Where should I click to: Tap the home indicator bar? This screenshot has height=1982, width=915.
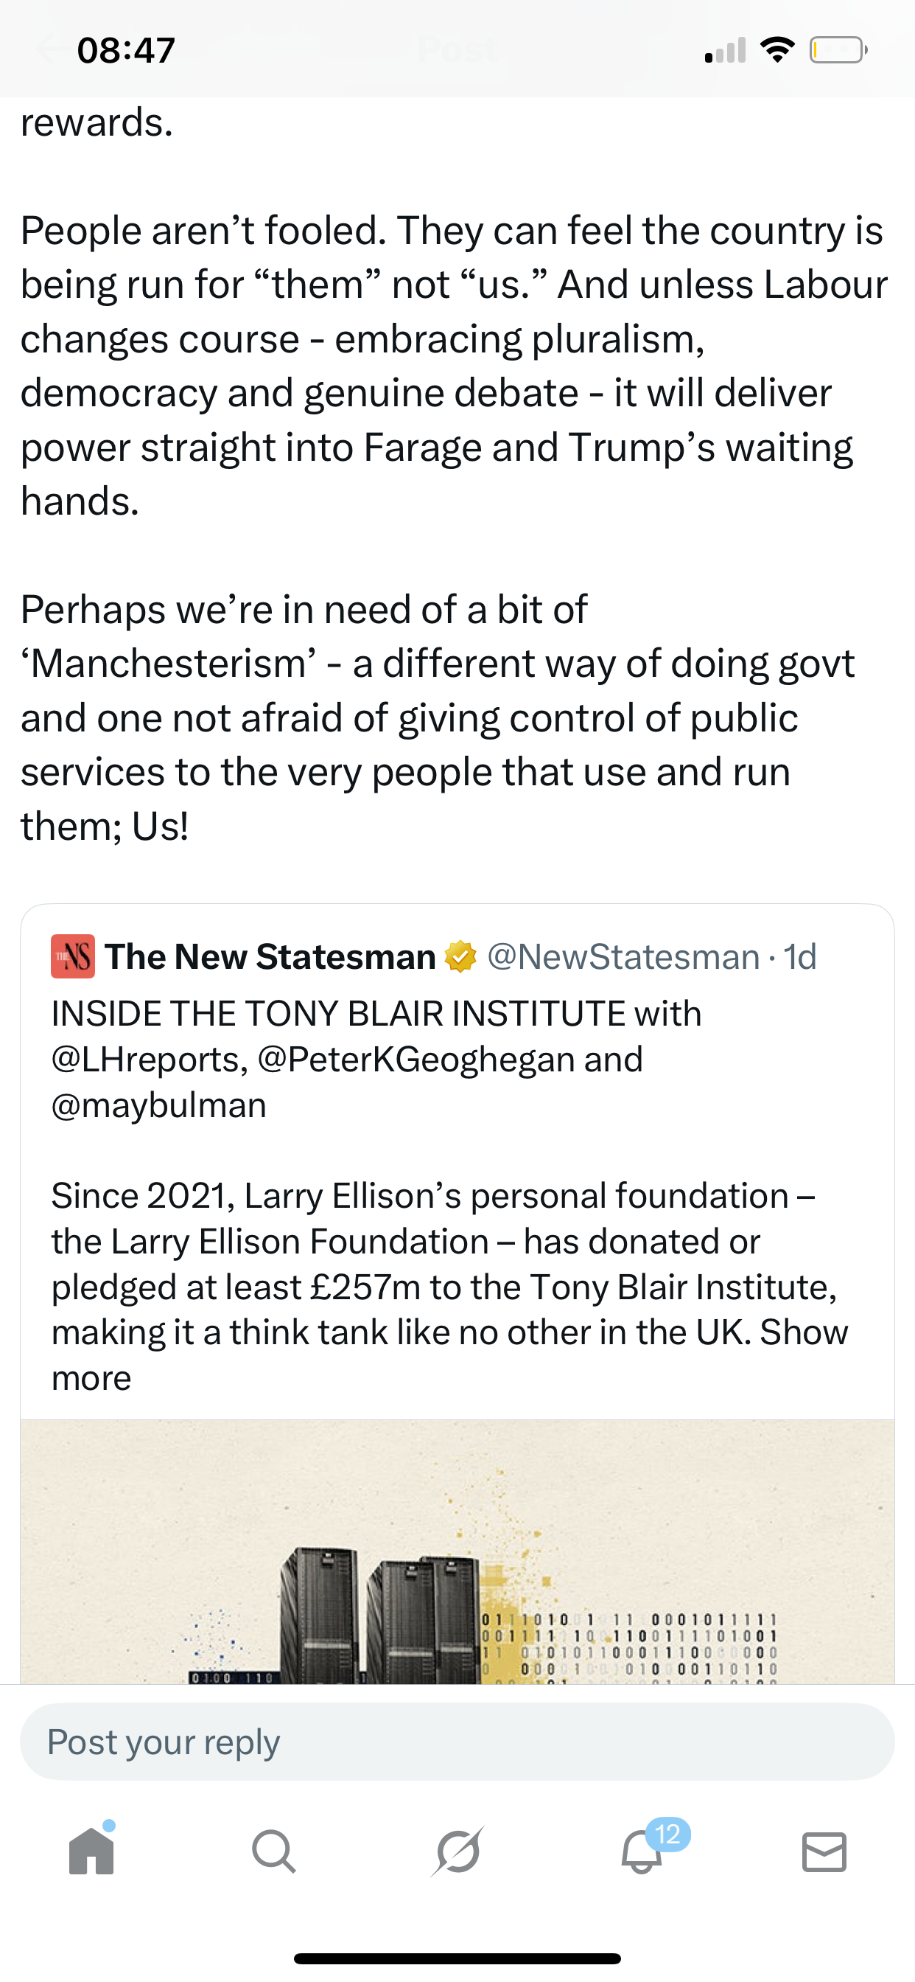point(457,1958)
